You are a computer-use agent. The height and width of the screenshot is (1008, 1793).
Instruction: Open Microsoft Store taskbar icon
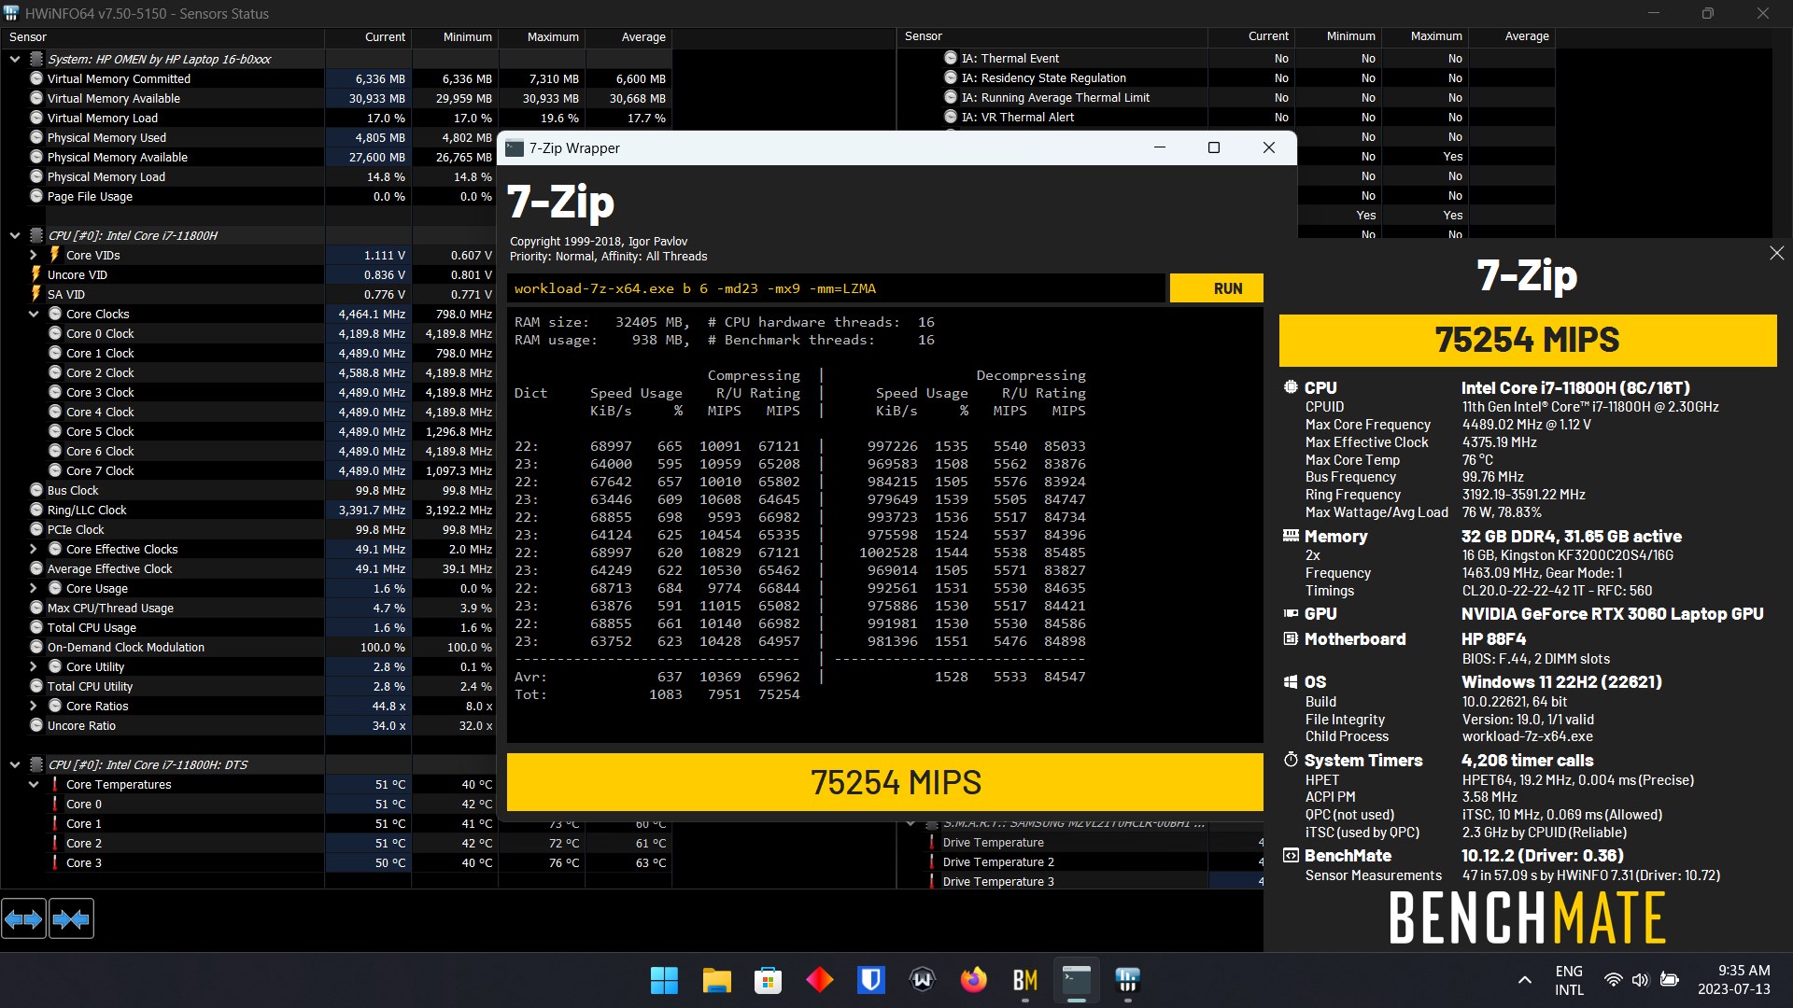pos(768,980)
